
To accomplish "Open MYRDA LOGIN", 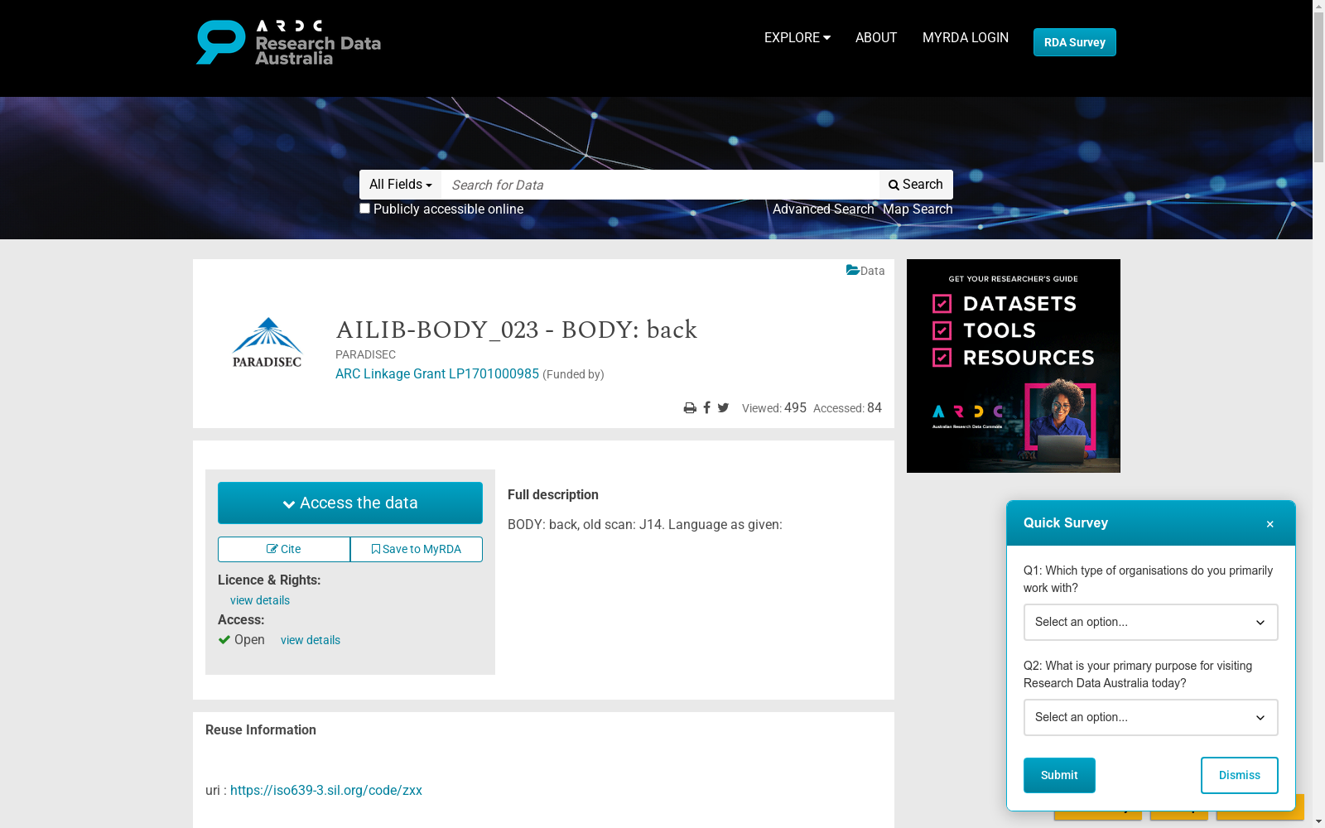I will click(966, 37).
